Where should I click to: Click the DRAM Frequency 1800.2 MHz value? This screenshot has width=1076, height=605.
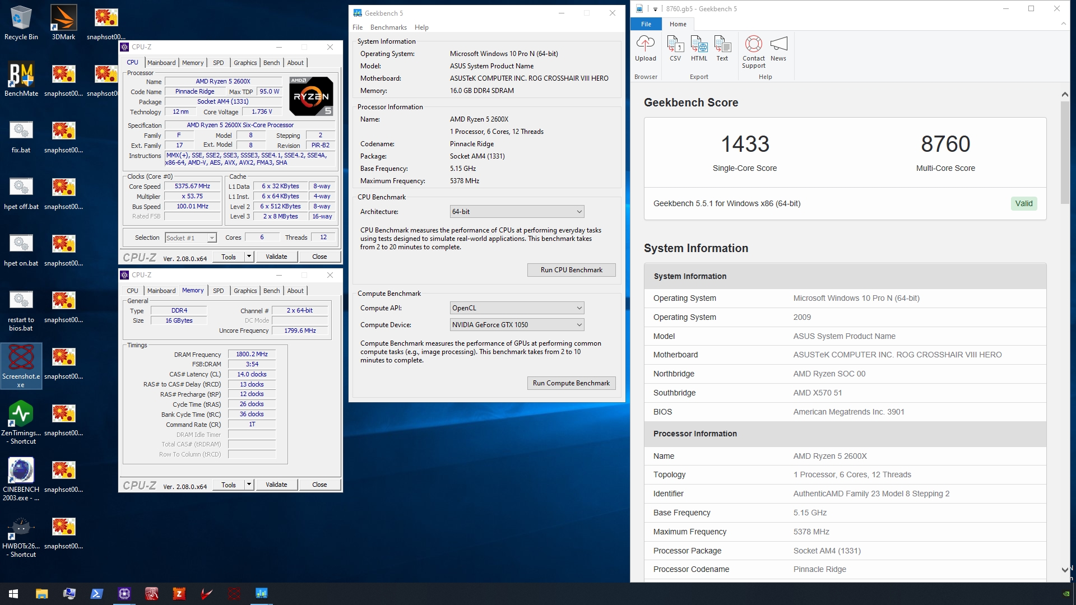[252, 355]
